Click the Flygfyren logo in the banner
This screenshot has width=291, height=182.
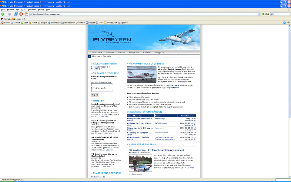[x=112, y=37]
